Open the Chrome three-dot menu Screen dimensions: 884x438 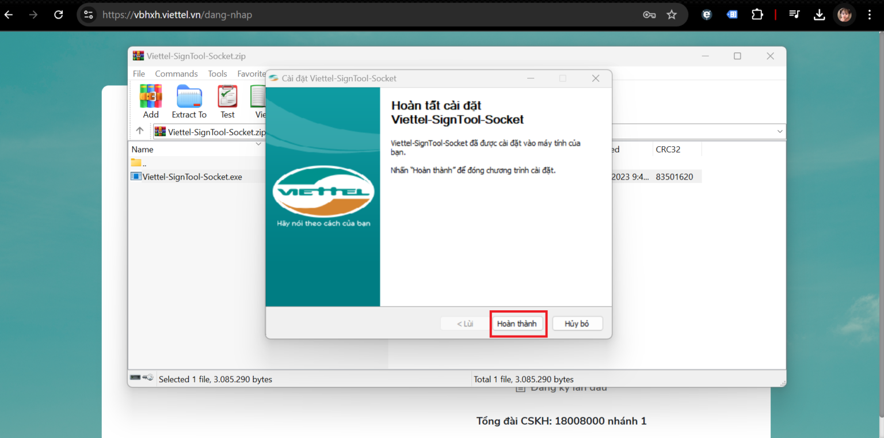pyautogui.click(x=870, y=15)
